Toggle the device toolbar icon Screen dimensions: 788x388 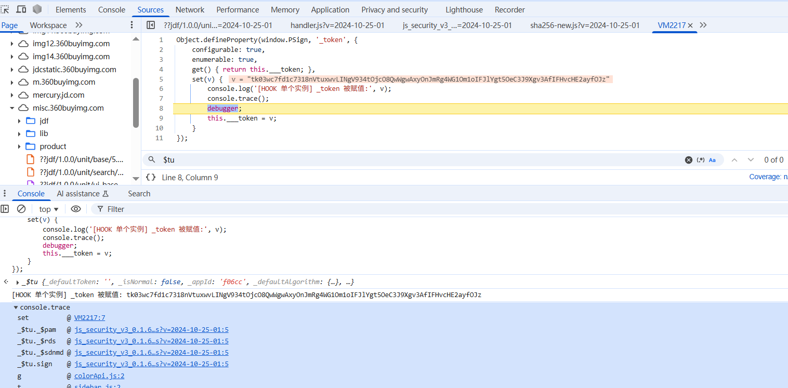[21, 9]
